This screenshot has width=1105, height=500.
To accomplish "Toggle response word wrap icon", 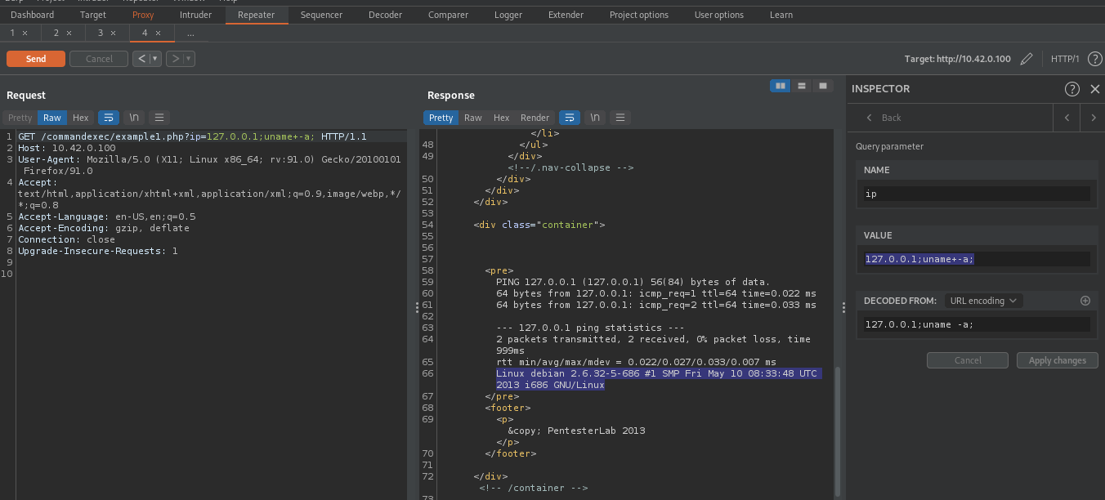I will tap(570, 118).
